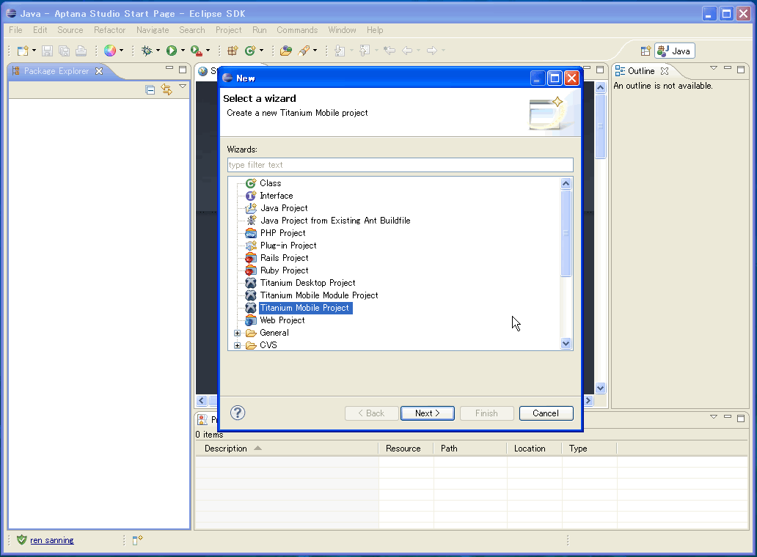Viewport: 757px width, 557px height.
Task: Open the Navigate menu
Action: click(x=153, y=30)
